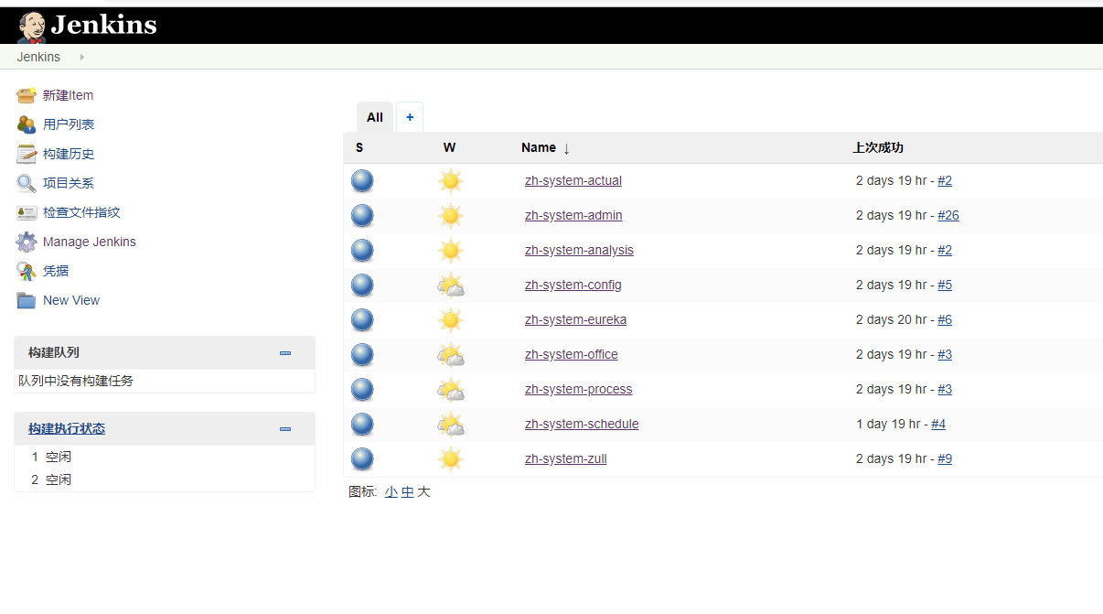Switch icon size to 小
Image resolution: width=1103 pixels, height=614 pixels.
click(391, 491)
